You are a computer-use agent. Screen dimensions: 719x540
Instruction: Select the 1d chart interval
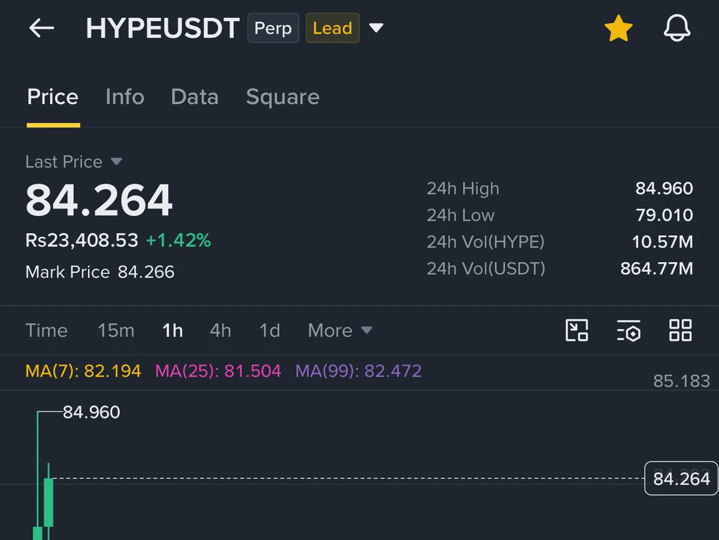pyautogui.click(x=270, y=330)
